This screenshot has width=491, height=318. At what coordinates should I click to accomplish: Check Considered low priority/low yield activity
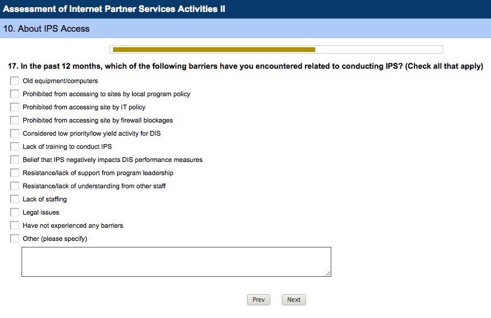tap(14, 133)
